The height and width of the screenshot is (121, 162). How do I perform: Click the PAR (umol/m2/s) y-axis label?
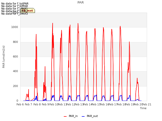(x=4, y=57)
